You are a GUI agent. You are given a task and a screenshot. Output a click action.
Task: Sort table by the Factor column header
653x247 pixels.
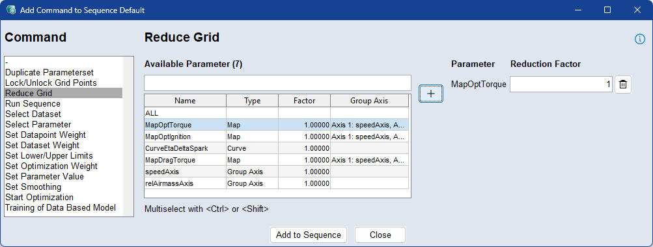tap(305, 101)
